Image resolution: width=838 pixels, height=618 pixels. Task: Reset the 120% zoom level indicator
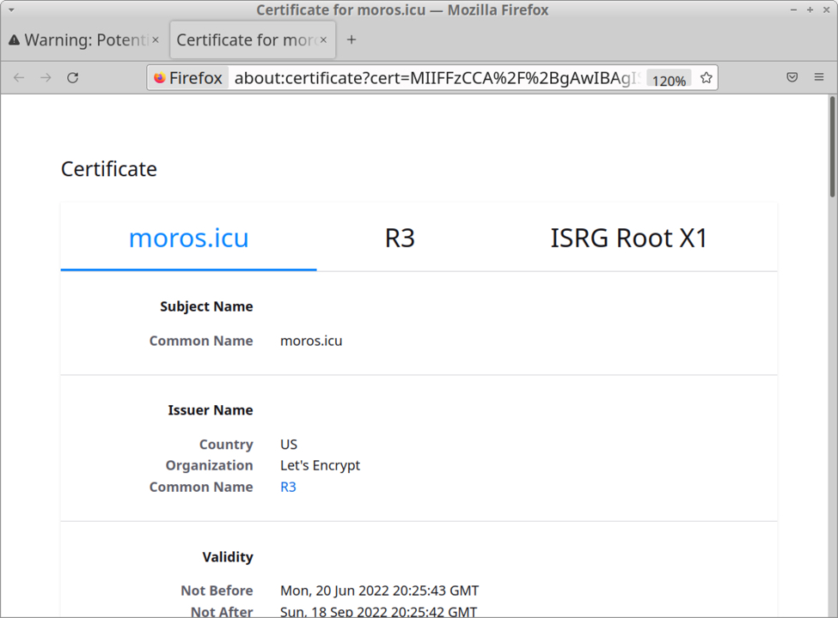coord(669,80)
